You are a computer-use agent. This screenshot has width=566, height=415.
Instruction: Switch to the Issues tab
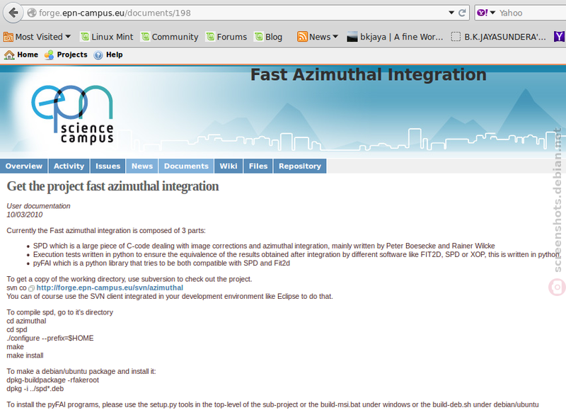pyautogui.click(x=108, y=166)
